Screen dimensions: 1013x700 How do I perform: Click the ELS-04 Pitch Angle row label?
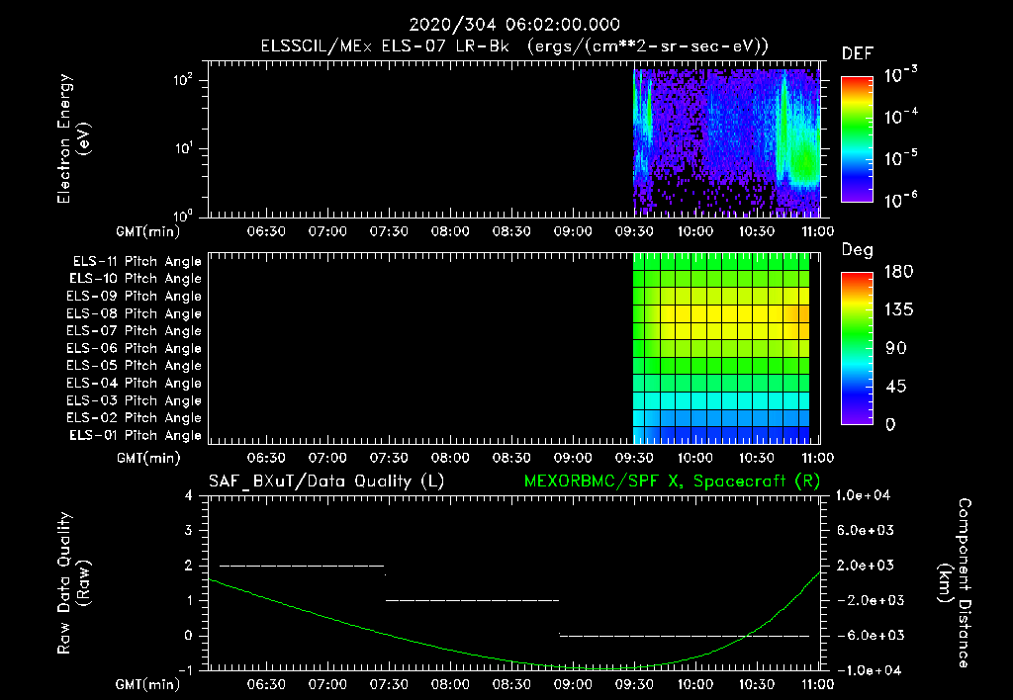pyautogui.click(x=135, y=383)
